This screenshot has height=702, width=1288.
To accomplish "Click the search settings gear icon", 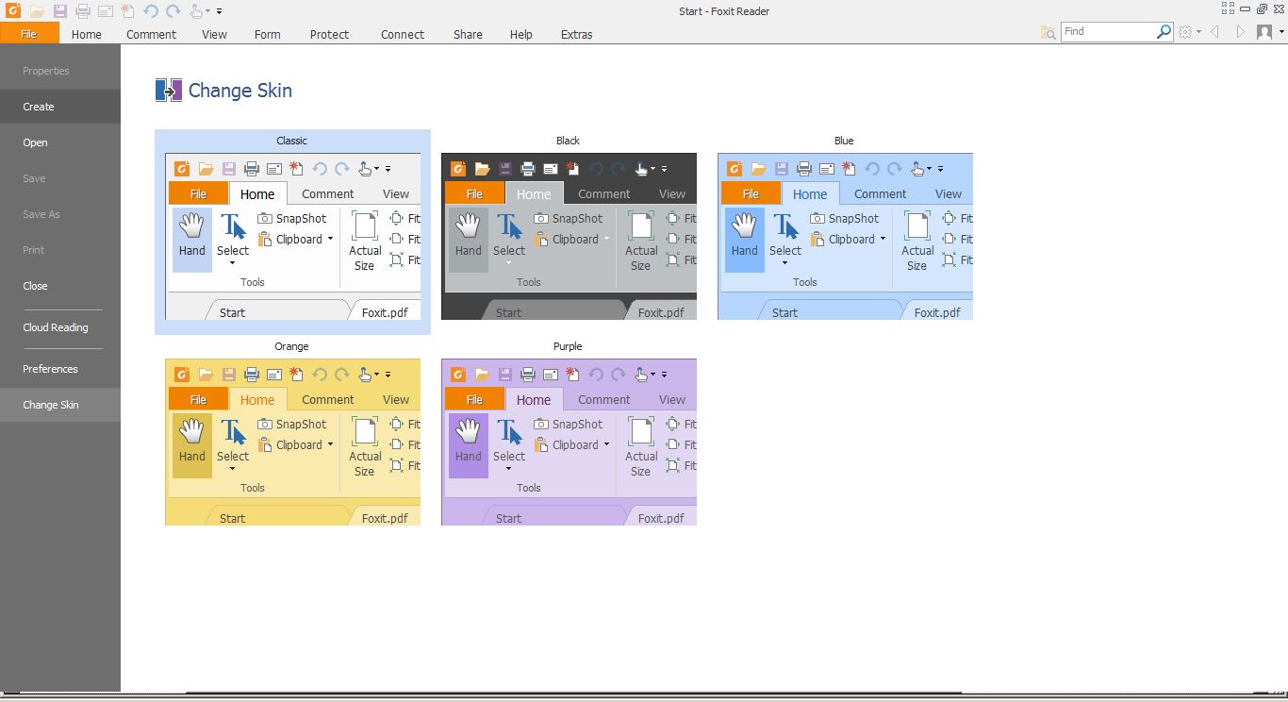I will [1185, 31].
